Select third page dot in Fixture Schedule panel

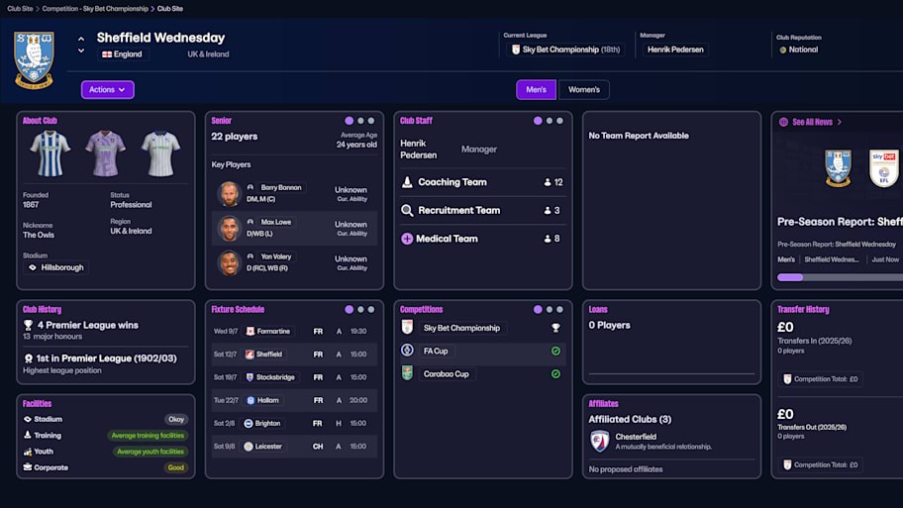click(x=371, y=309)
